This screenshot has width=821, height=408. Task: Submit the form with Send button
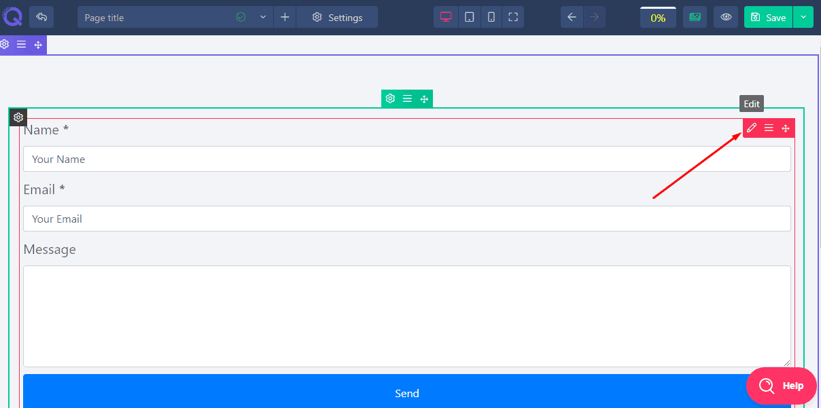coord(407,392)
